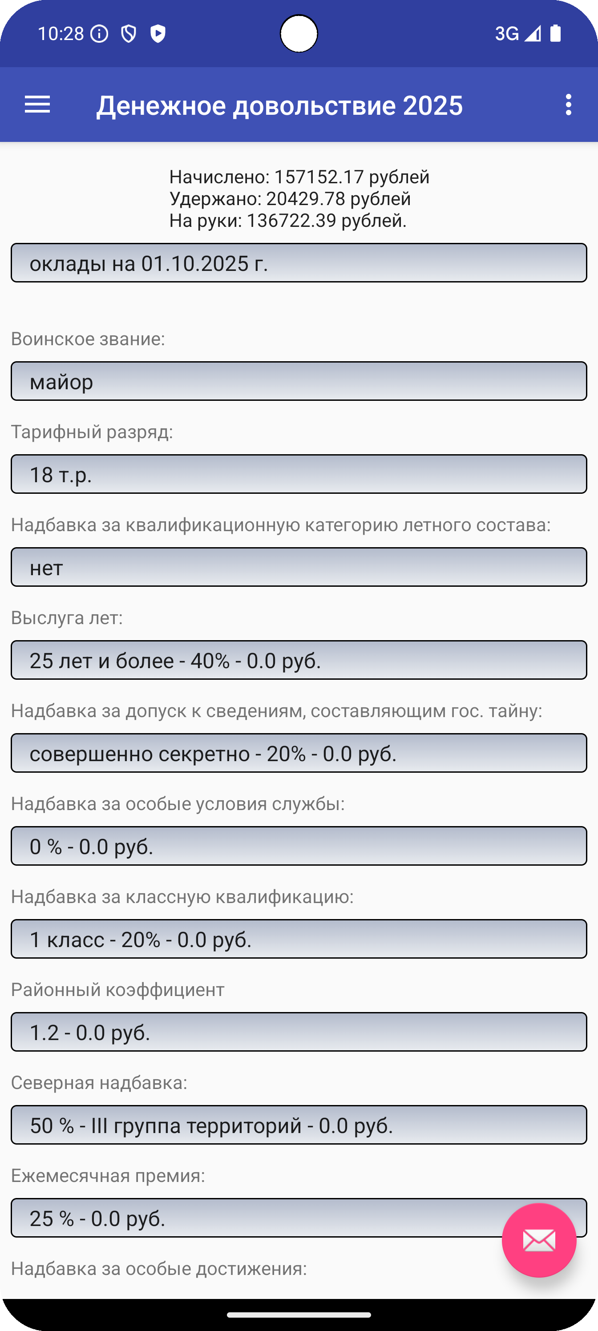Tap the Денежное довольствие 2025 title
The image size is (598, 1331).
279,105
